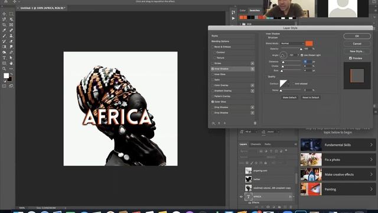Select the Lasso tool

4,20
